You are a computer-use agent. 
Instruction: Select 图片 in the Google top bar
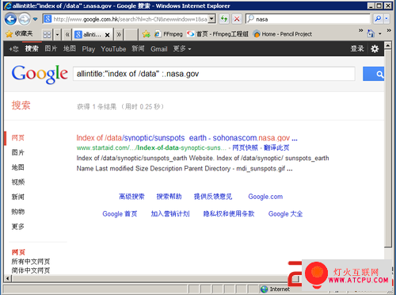pyautogui.click(x=51, y=48)
